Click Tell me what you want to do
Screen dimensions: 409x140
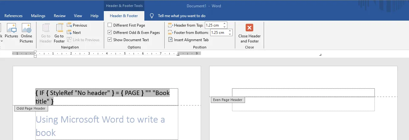182,16
